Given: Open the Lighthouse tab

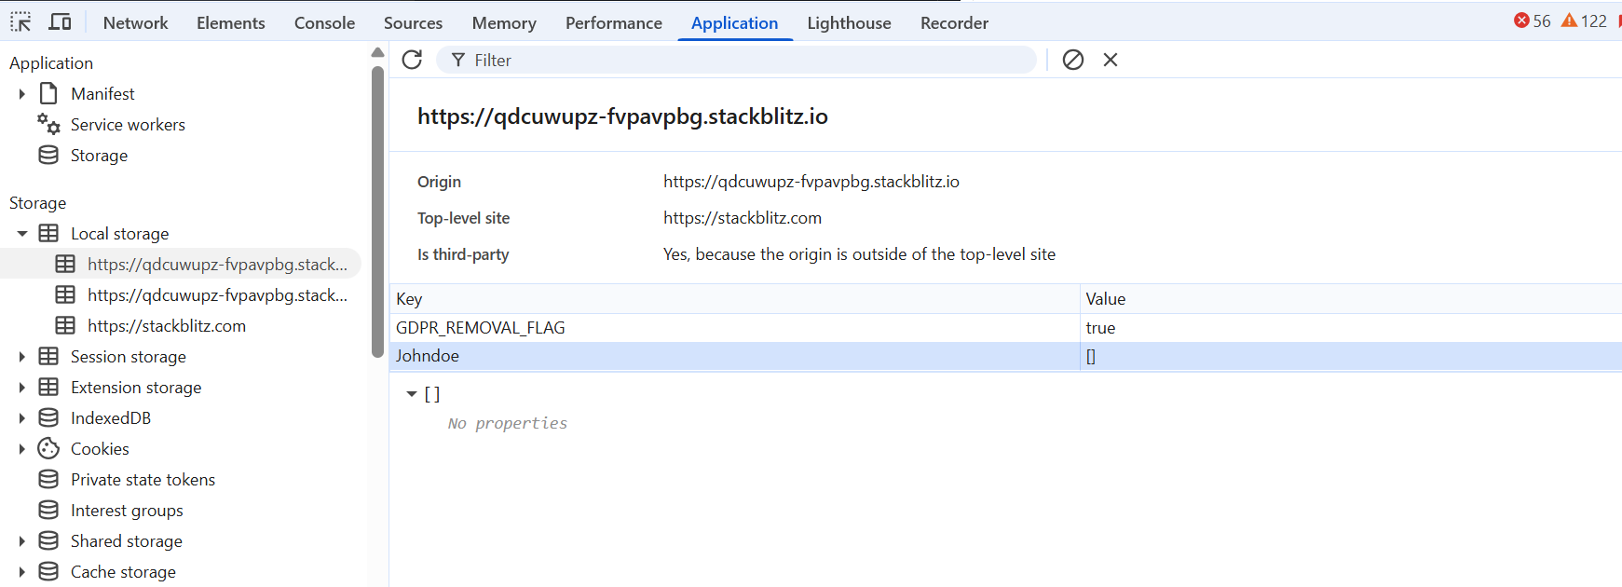Looking at the screenshot, I should (848, 22).
